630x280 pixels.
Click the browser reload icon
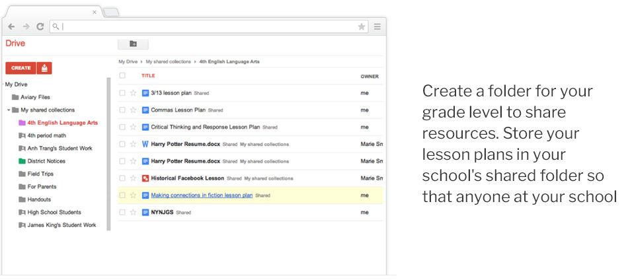(40, 26)
